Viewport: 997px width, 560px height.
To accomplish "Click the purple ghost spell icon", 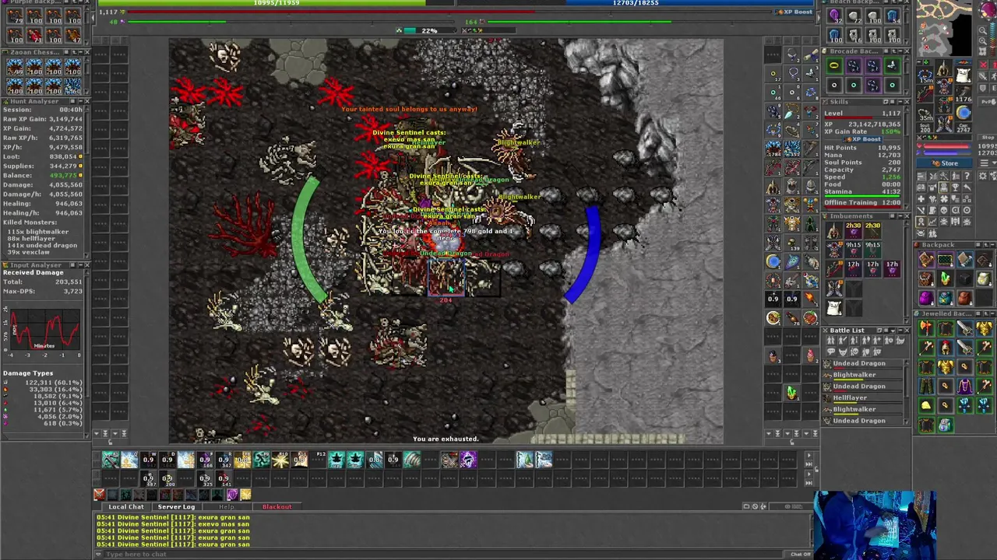I will click(x=467, y=460).
